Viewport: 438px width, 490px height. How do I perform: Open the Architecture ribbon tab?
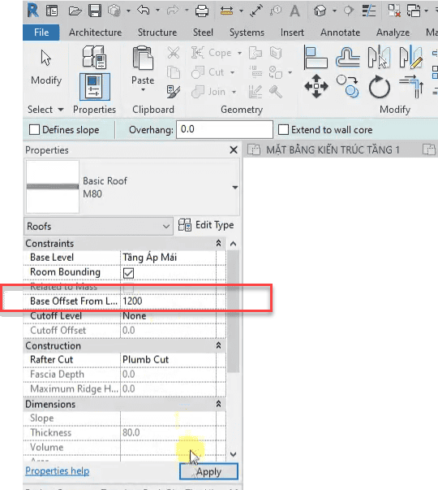(x=96, y=33)
